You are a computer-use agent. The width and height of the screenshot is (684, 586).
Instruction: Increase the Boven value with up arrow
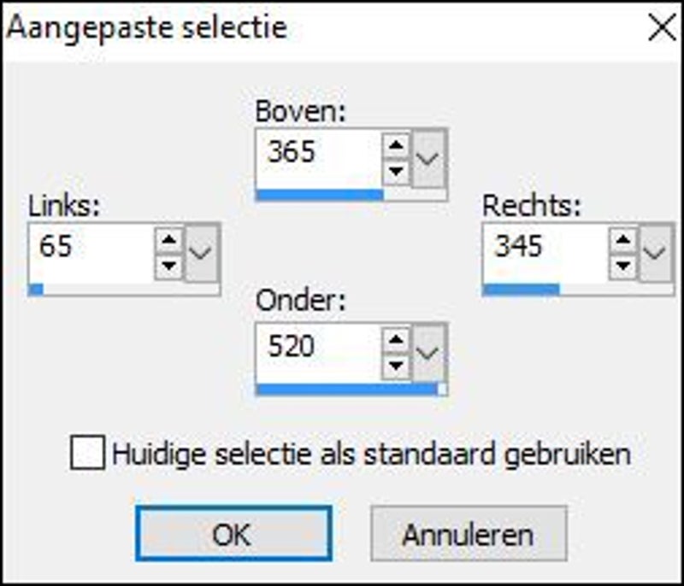[x=397, y=143]
